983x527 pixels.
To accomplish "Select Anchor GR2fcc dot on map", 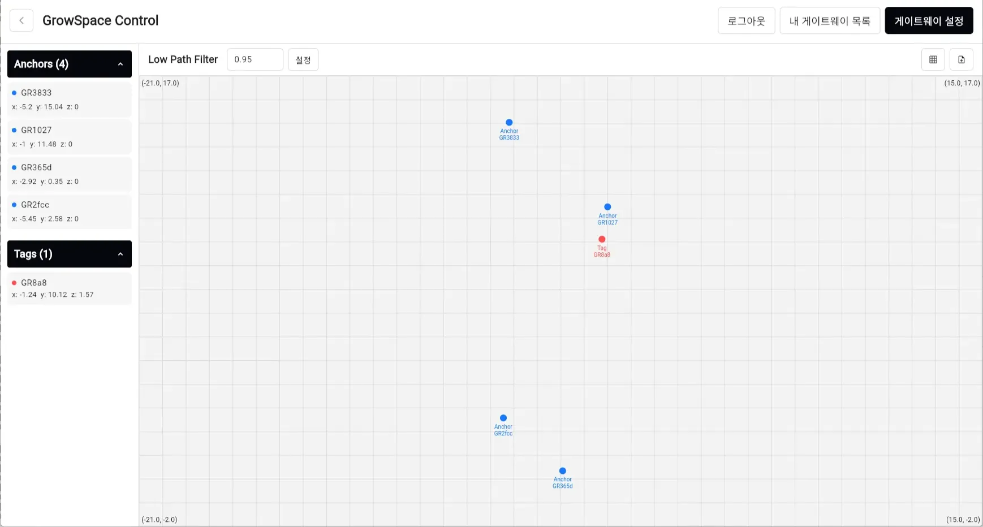I will [x=503, y=418].
